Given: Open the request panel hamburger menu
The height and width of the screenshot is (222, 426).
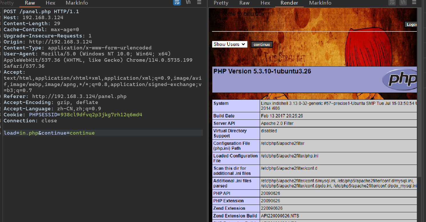Looking at the screenshot, I should click(199, 3).
